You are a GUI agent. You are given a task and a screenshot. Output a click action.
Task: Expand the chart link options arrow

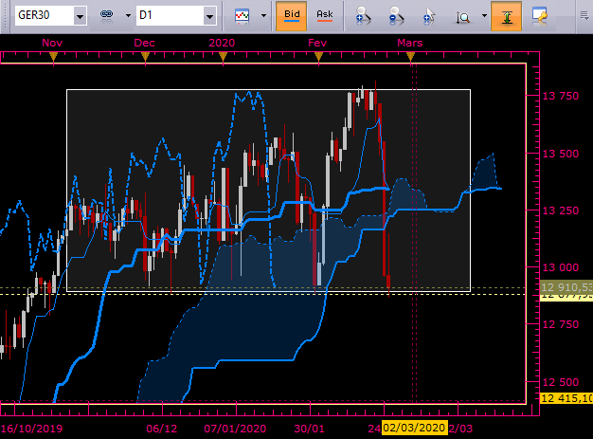128,15
